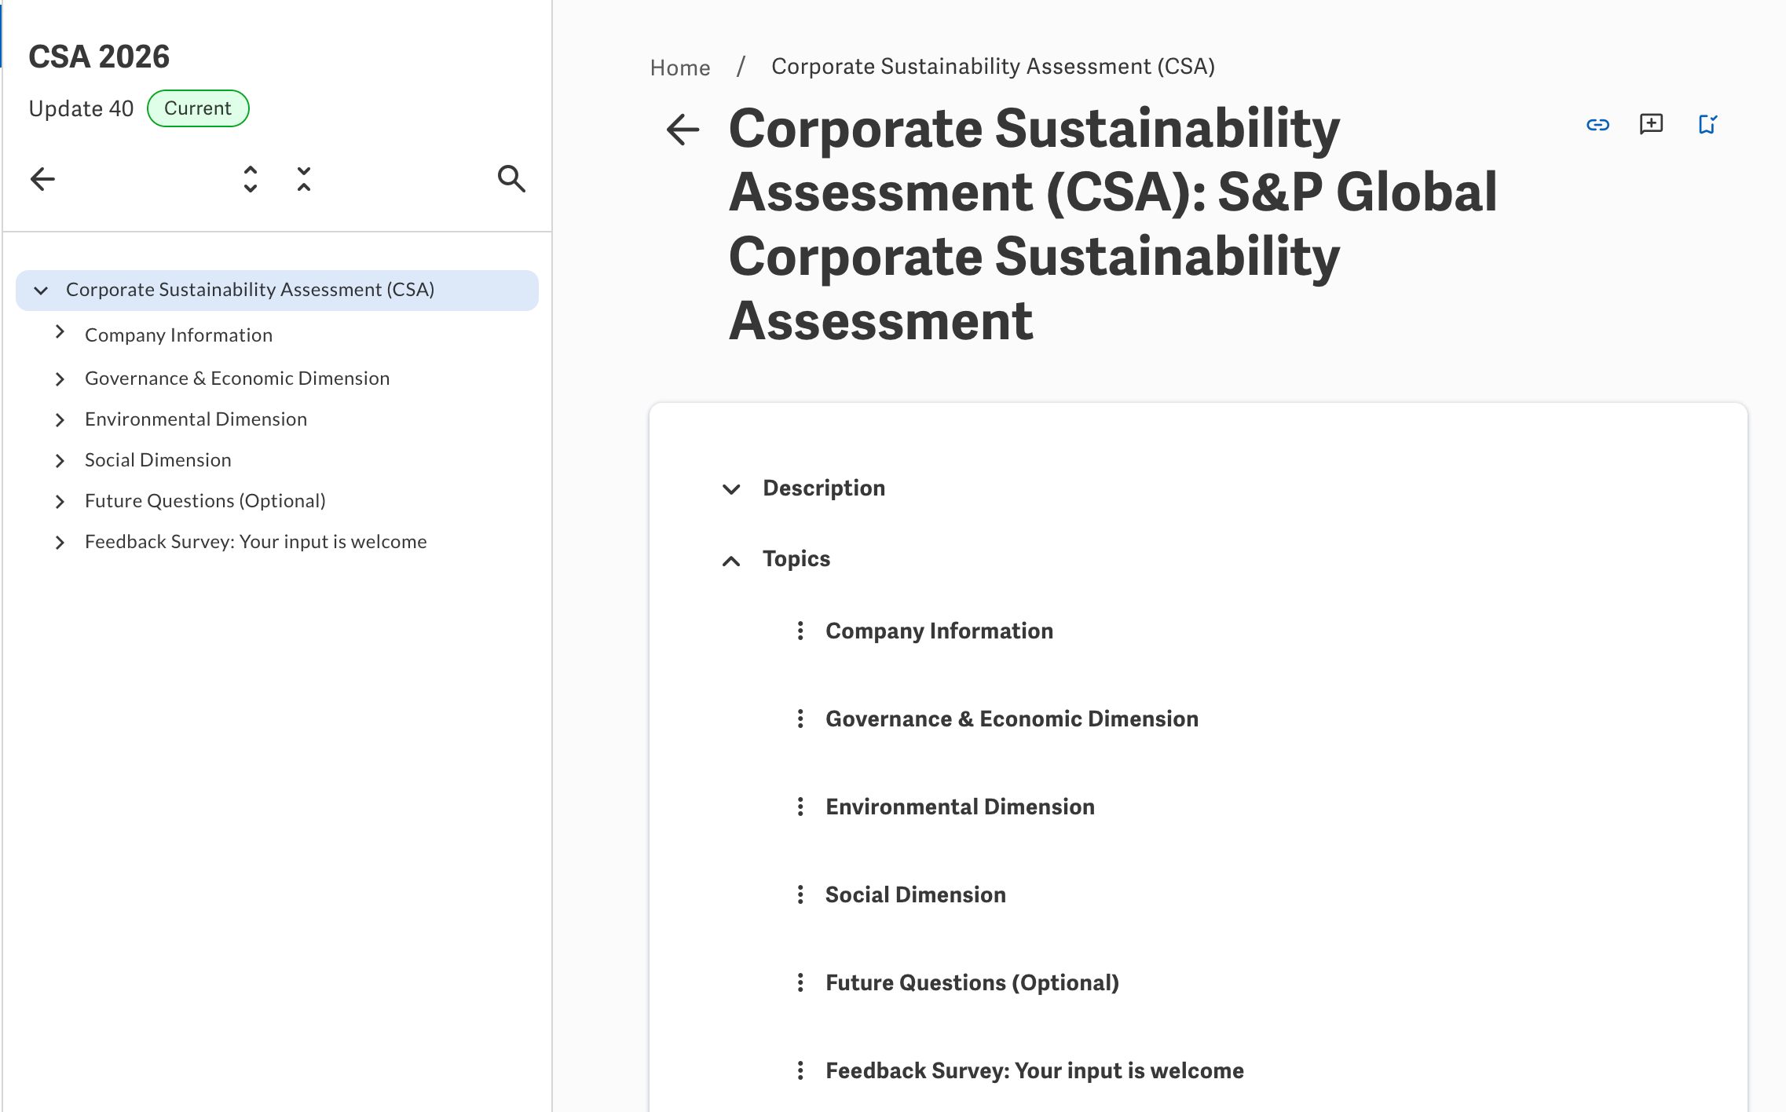Open Social Dimension topic link

tap(916, 894)
